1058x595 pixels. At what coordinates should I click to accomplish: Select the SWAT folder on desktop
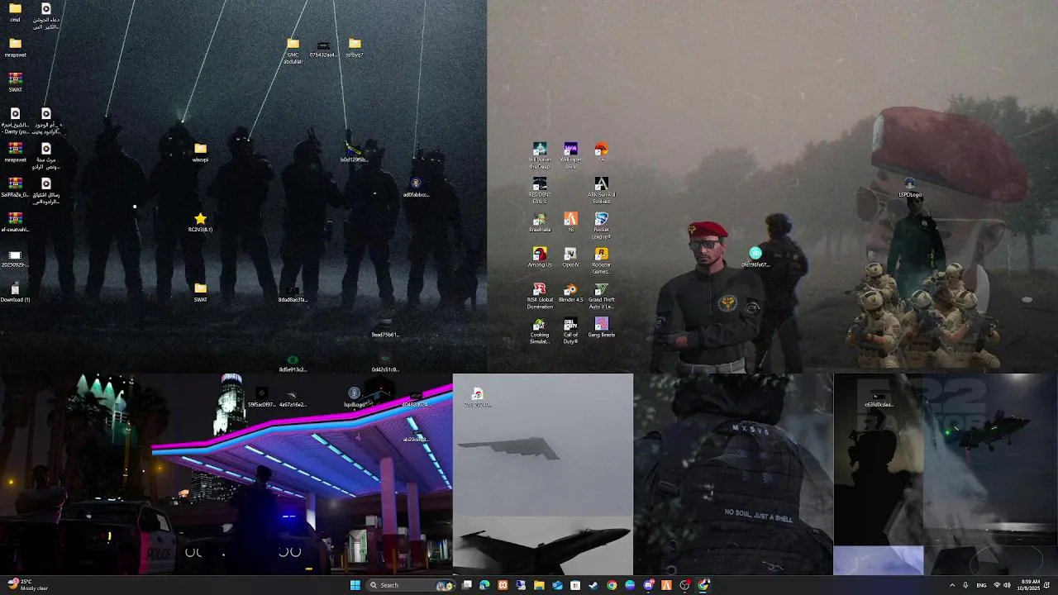200,293
